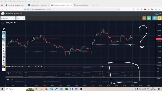Select the arrow cursor tool
The image size is (162, 91).
pos(4,36)
